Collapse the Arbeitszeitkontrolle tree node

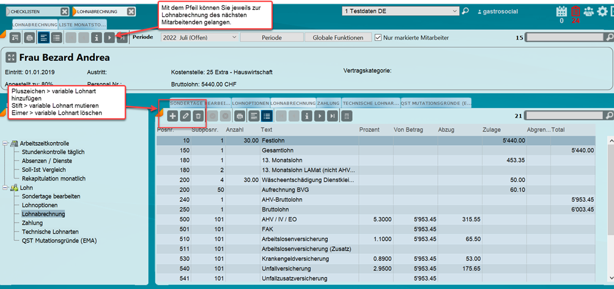coord(6,143)
